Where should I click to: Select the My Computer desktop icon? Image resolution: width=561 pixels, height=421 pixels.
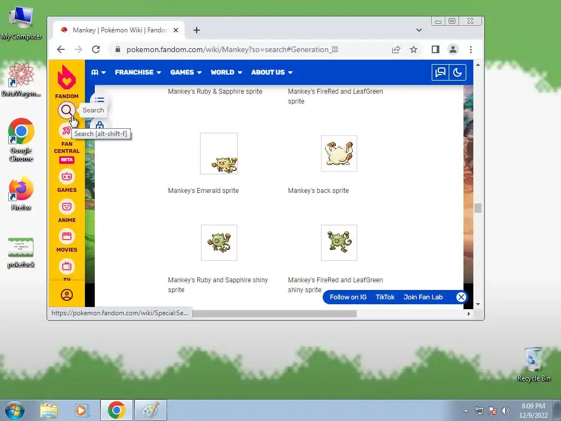coord(21,23)
